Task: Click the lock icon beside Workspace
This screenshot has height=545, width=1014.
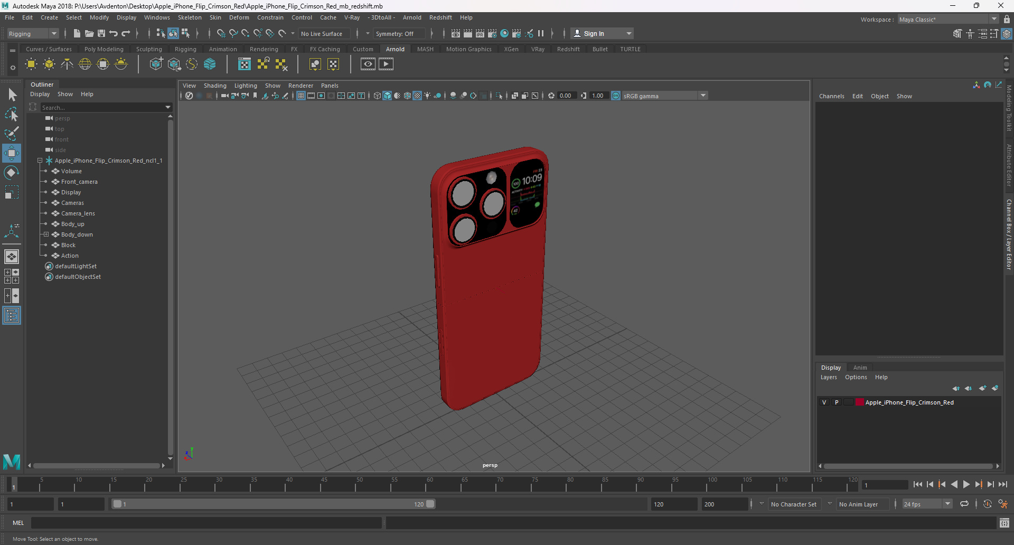Action: click(1007, 19)
